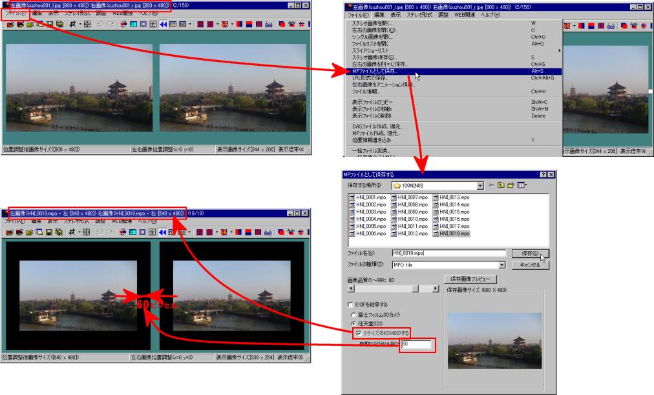The height and width of the screenshot is (395, 654).
Task: Toggle the EXIF inherit checkbox
Action: click(x=350, y=305)
